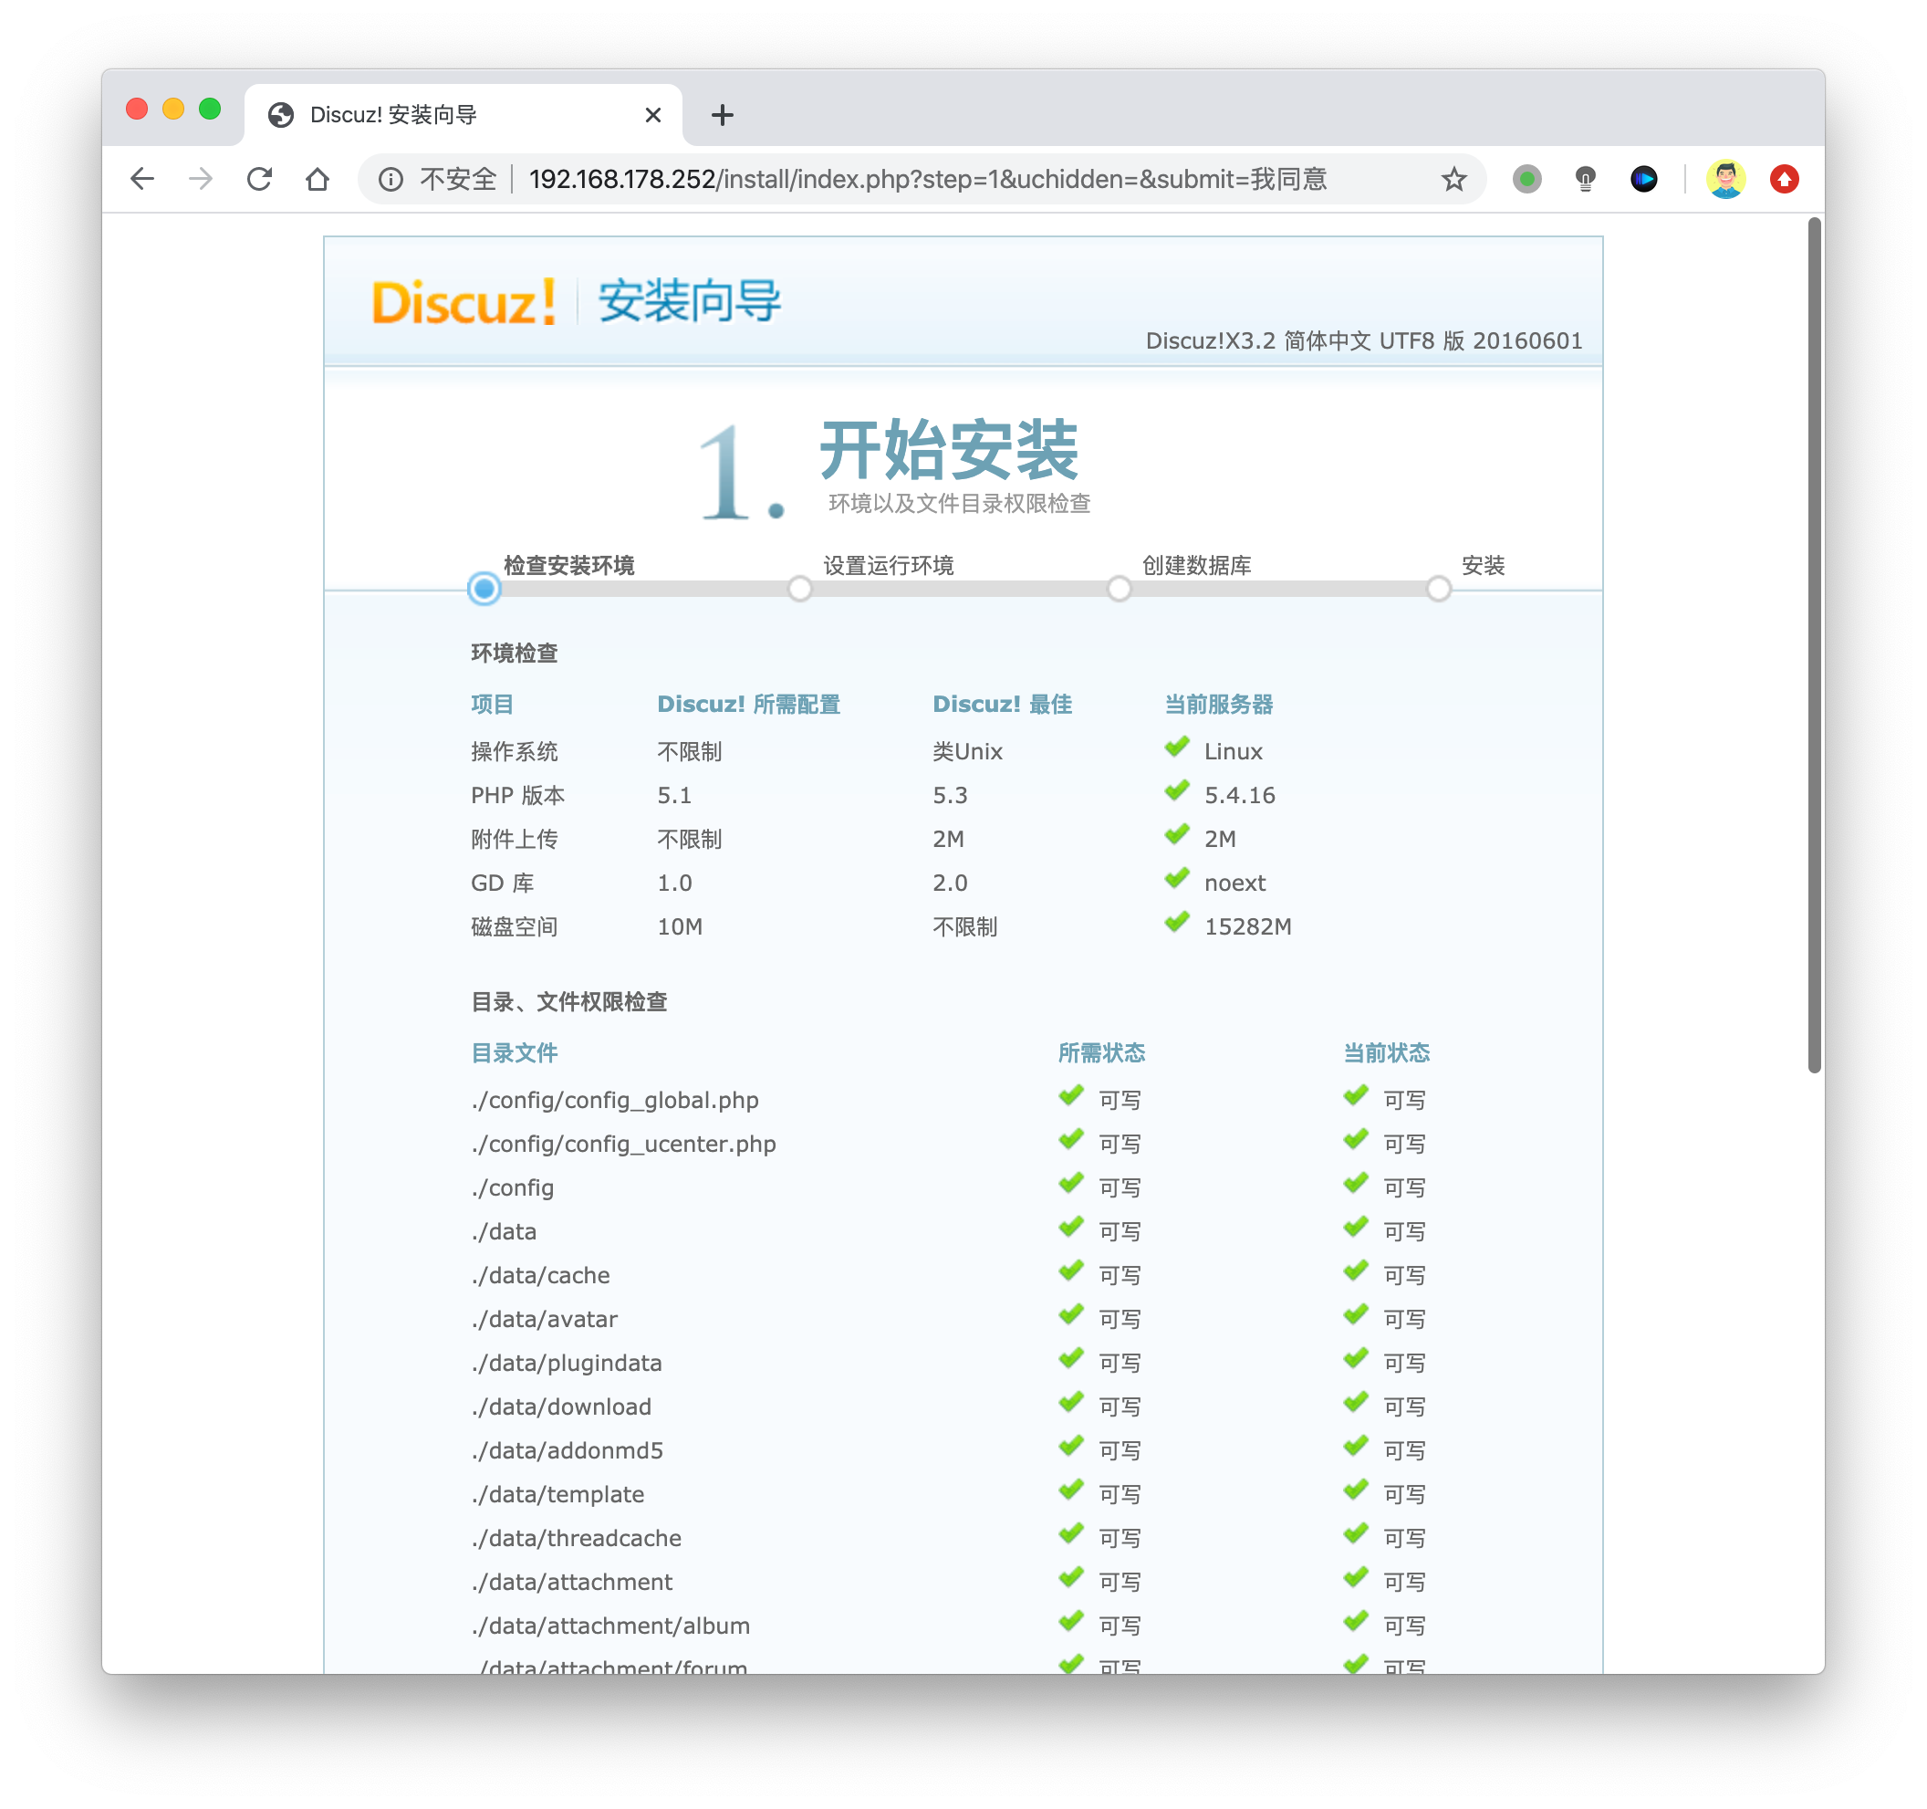1927x1809 pixels.
Task: Open the browser home page icon
Action: [x=317, y=180]
